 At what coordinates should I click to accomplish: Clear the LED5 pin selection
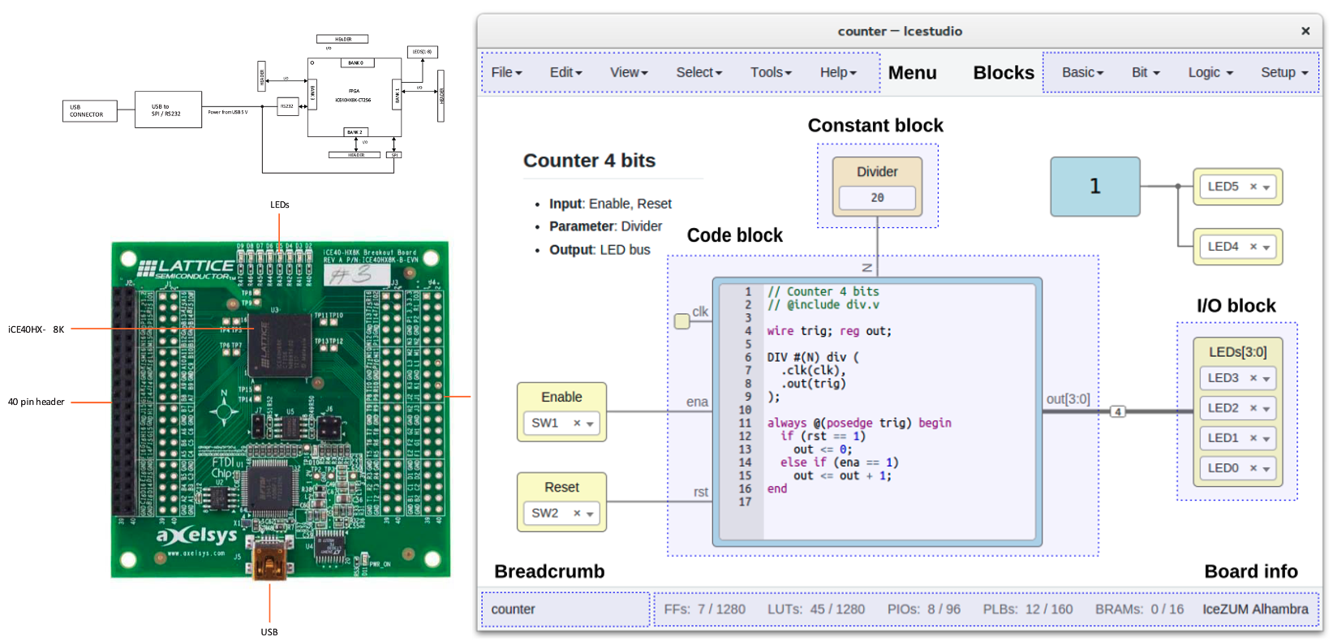coord(1253,187)
